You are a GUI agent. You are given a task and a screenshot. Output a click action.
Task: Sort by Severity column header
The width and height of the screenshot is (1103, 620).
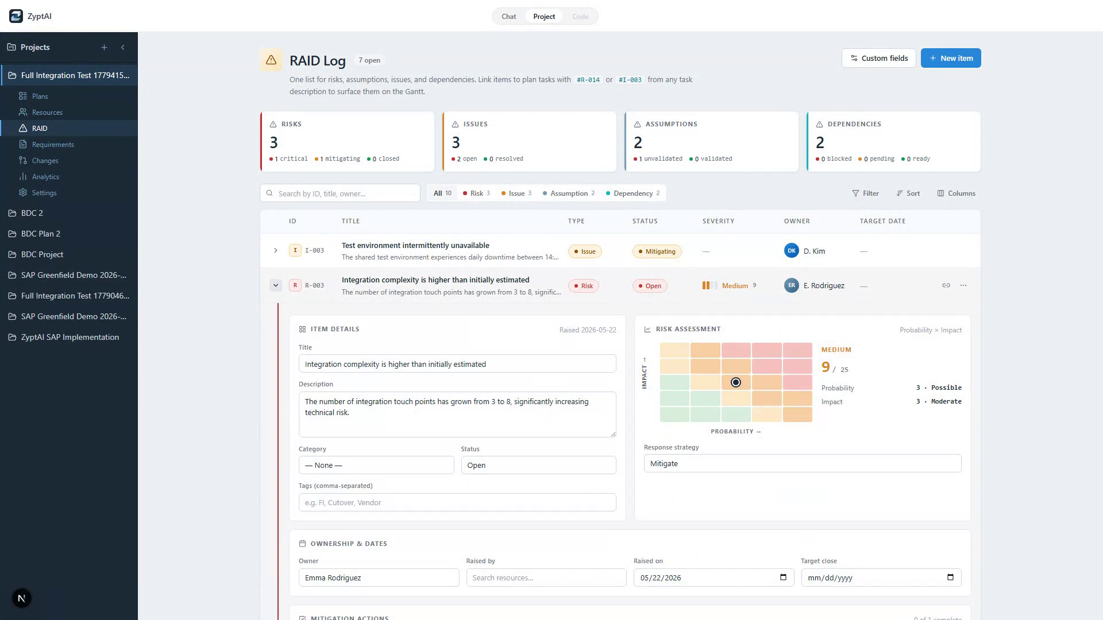[x=718, y=221]
